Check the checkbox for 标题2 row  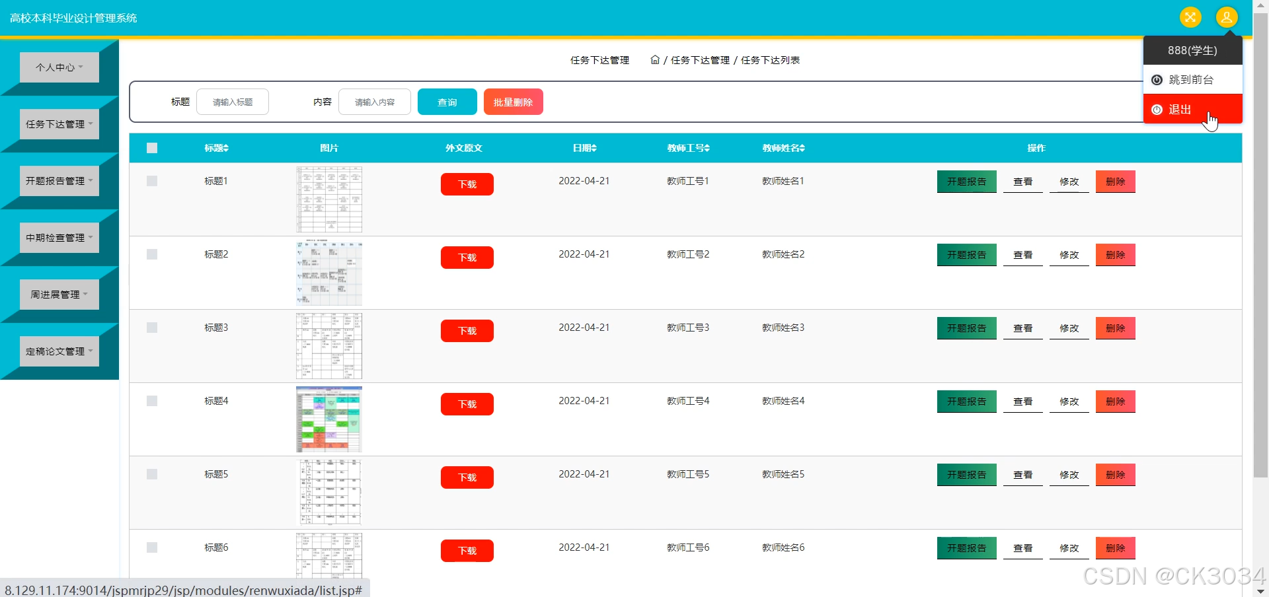point(152,254)
